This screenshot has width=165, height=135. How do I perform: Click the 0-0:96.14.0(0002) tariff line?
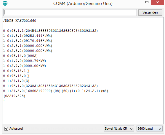click(x=20, y=56)
